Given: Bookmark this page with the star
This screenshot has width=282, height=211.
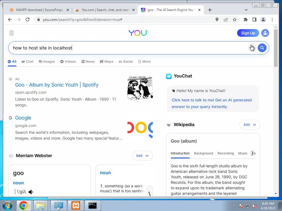Looking at the screenshot, I should click(x=235, y=20).
